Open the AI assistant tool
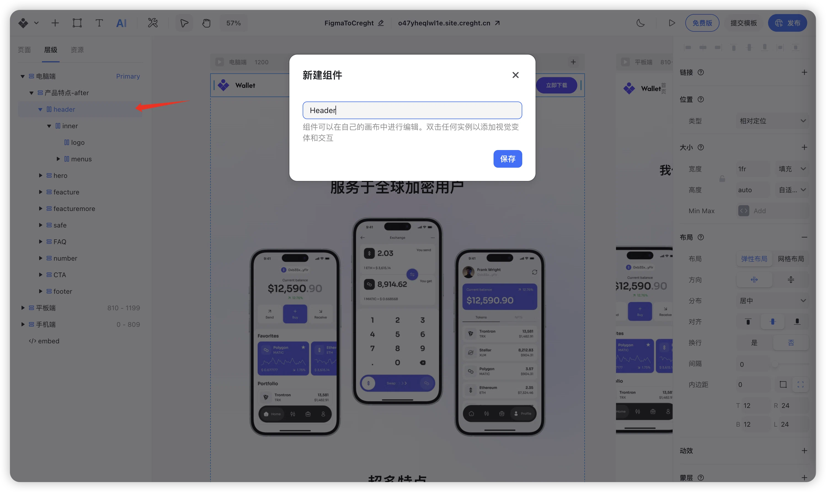Screen dimensions: 826x492 [121, 23]
